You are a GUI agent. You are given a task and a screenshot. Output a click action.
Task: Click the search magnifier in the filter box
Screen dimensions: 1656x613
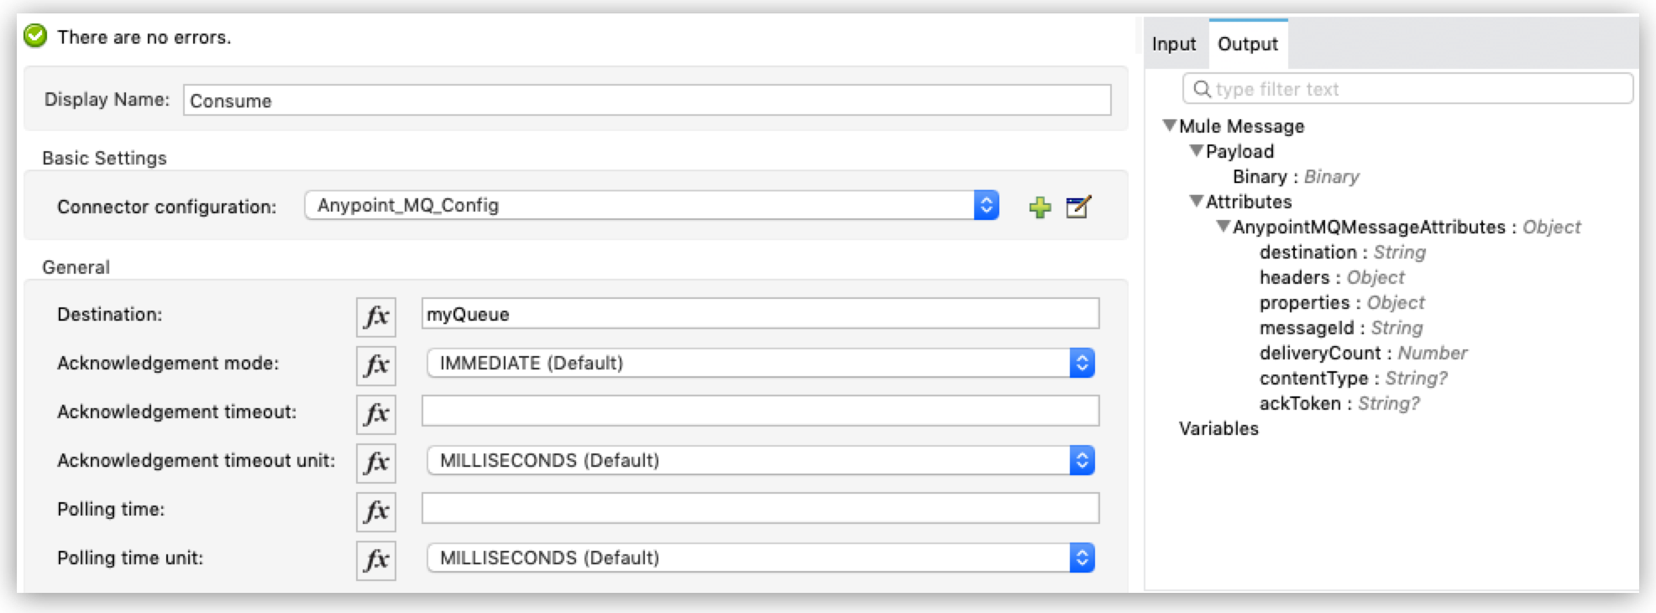point(1203,88)
